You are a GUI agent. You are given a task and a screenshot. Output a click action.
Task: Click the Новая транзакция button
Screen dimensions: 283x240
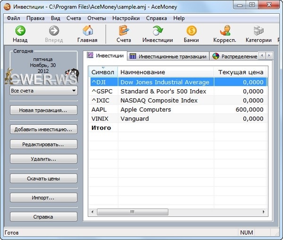[43, 110]
